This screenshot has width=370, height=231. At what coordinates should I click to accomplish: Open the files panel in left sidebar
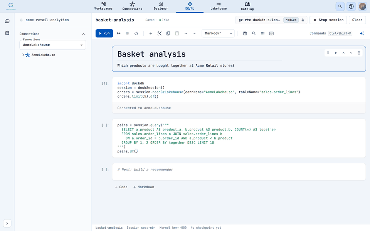click(7, 21)
